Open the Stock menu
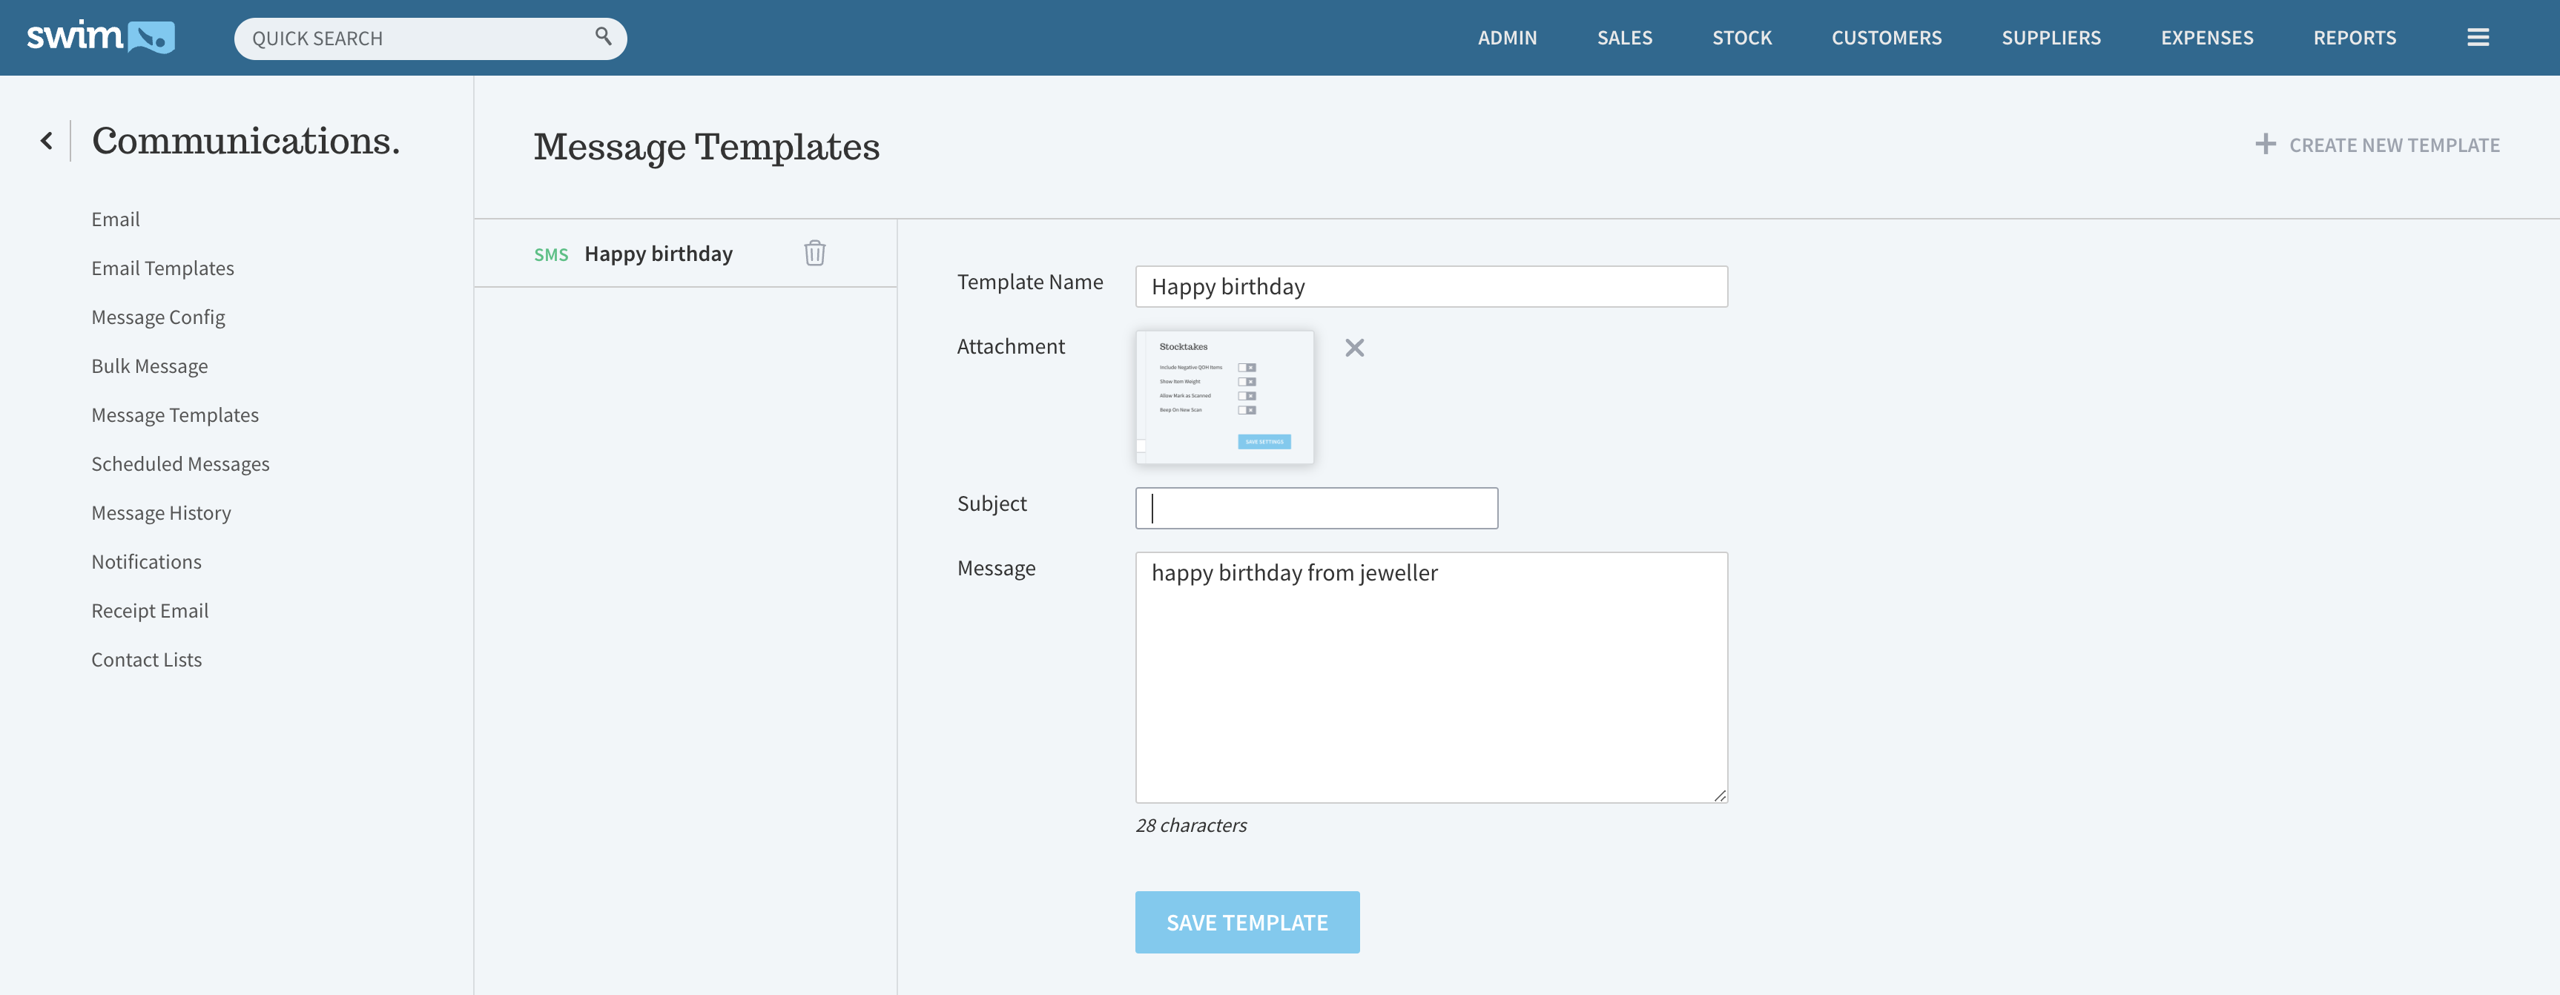 point(1741,38)
